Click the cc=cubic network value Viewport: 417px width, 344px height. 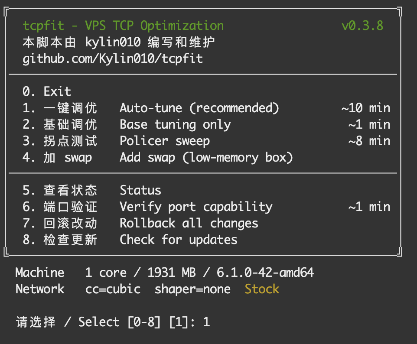(113, 289)
